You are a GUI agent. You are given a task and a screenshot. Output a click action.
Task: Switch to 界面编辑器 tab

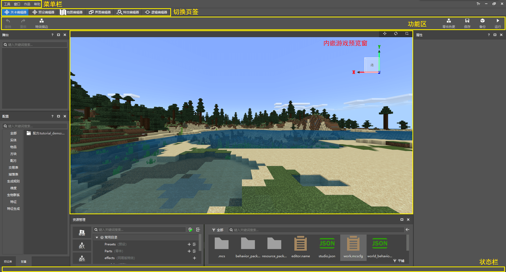[x=100, y=12]
